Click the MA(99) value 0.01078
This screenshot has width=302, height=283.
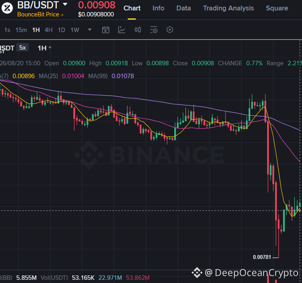coord(123,76)
